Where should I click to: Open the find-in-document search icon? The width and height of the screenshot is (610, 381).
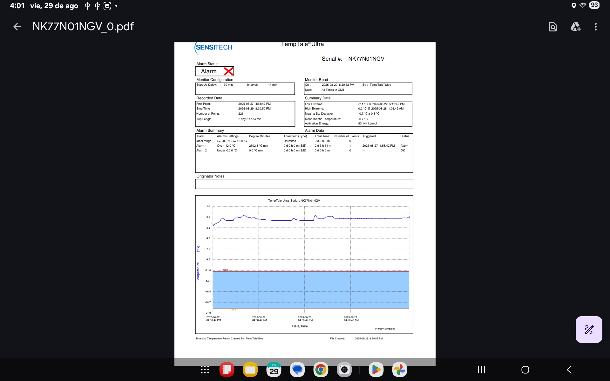pos(552,27)
